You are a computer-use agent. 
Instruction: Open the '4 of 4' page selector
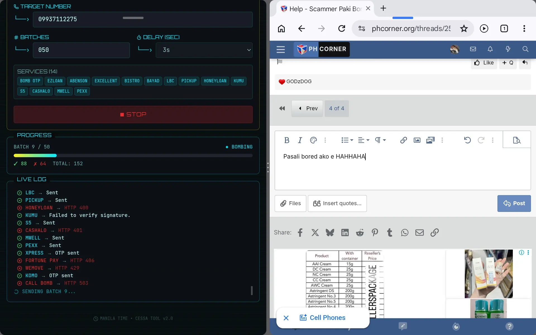pos(337,109)
